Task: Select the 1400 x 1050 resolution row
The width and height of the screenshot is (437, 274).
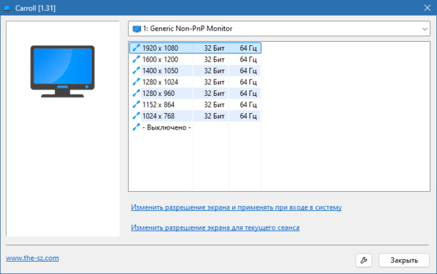Action: click(195, 71)
